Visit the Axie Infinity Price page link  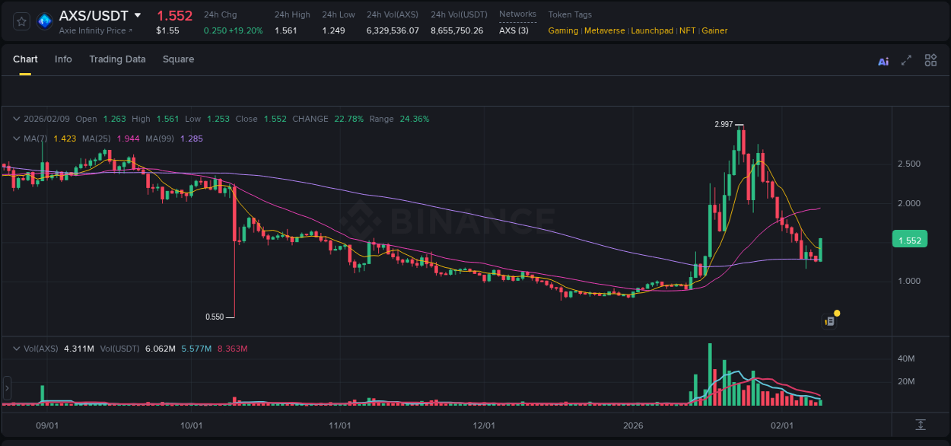point(95,30)
